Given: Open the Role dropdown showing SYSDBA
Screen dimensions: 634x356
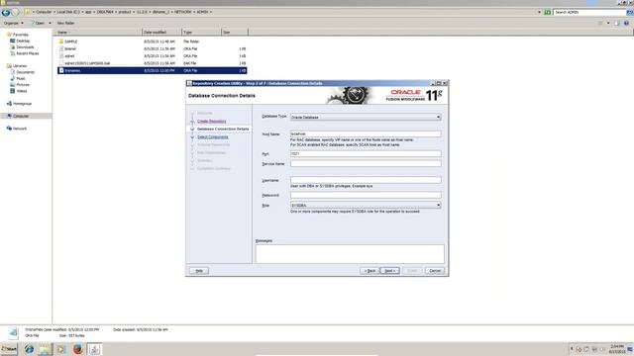Looking at the screenshot, I should [366, 205].
